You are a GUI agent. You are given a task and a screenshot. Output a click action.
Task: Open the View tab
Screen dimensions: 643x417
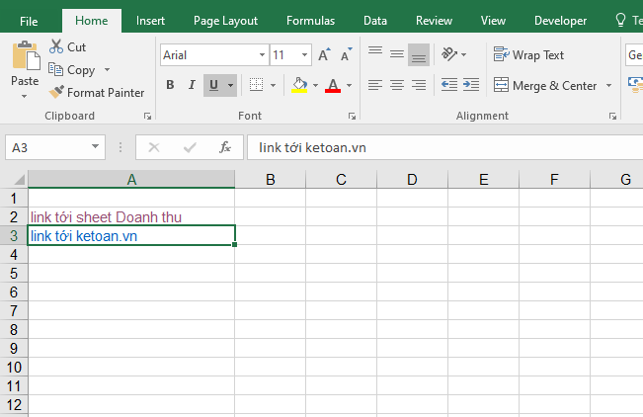coord(493,21)
